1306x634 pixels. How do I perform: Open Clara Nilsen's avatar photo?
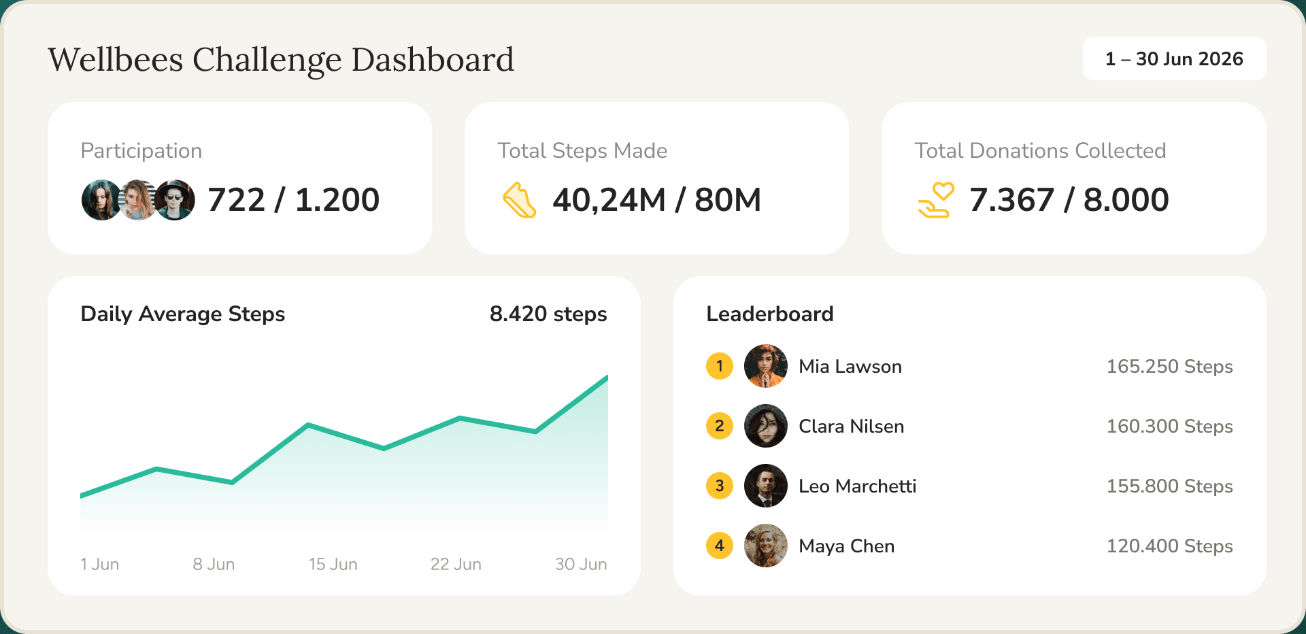coord(766,426)
